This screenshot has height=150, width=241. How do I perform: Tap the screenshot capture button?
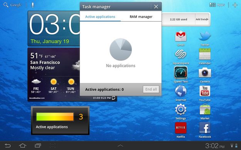(52, 145)
